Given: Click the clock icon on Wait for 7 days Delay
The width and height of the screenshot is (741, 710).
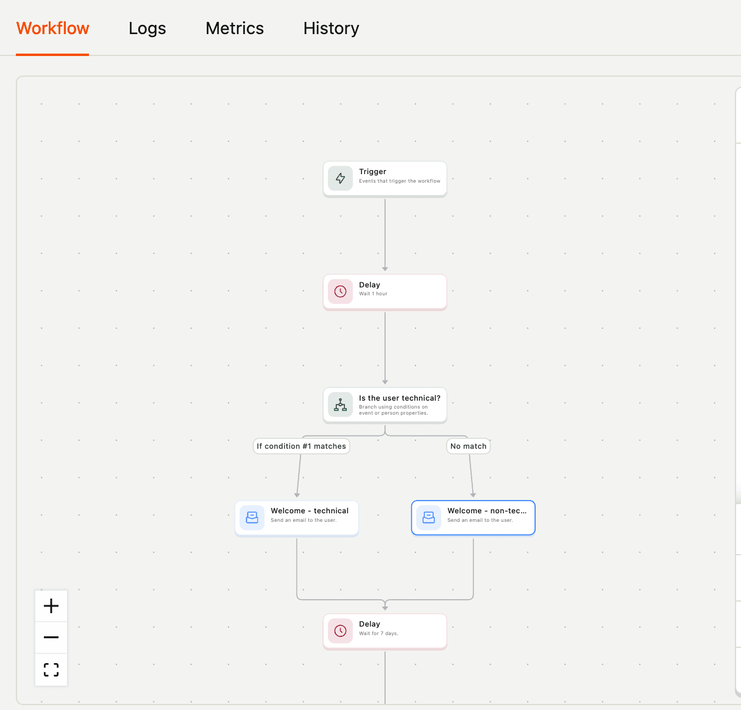Looking at the screenshot, I should (340, 631).
